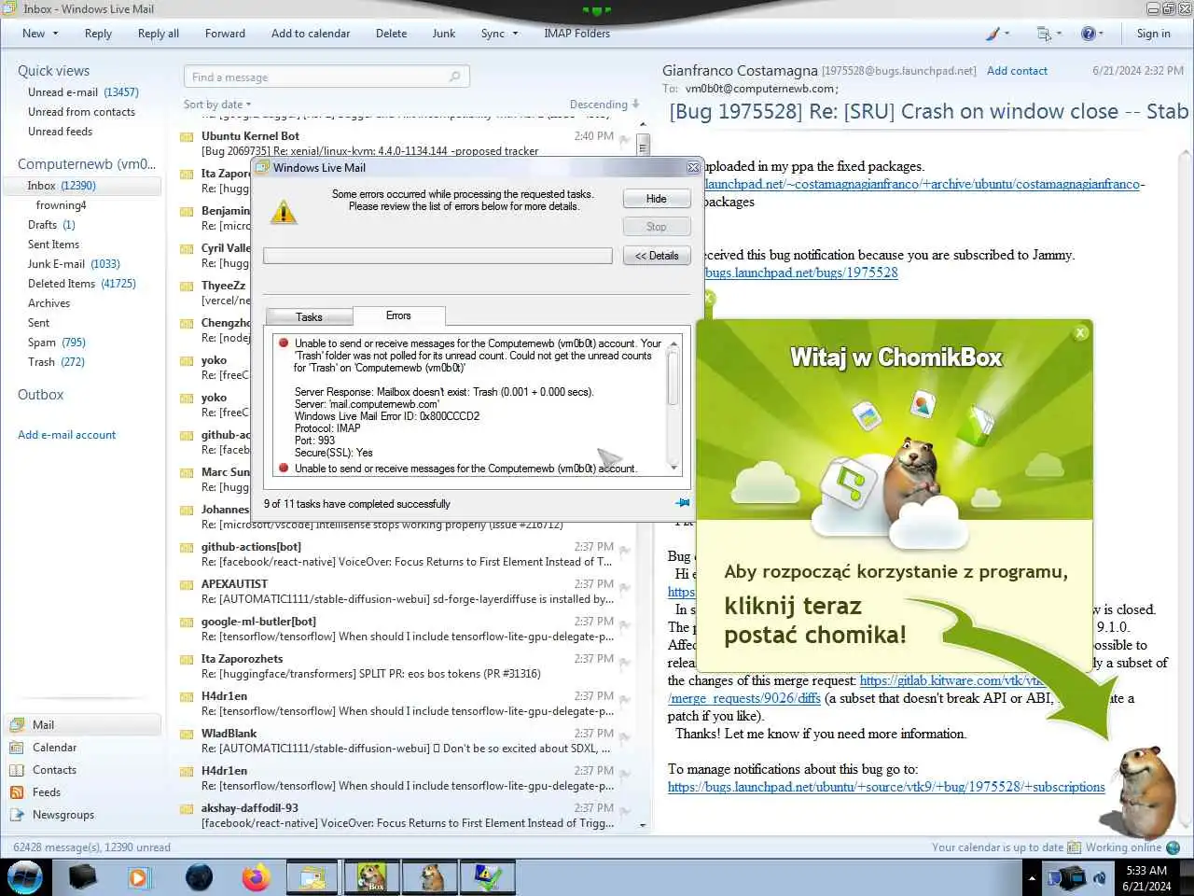Viewport: 1194px width, 896px height.
Task: Click the Contacts shortcut icon
Action: 17,770
